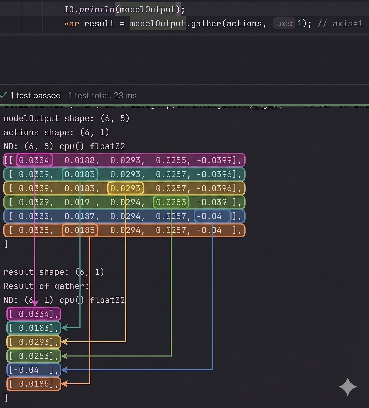Image resolution: width=369 pixels, height=408 pixels.
Task: Click the value 0.0187 in the matrix
Action: tap(79, 216)
